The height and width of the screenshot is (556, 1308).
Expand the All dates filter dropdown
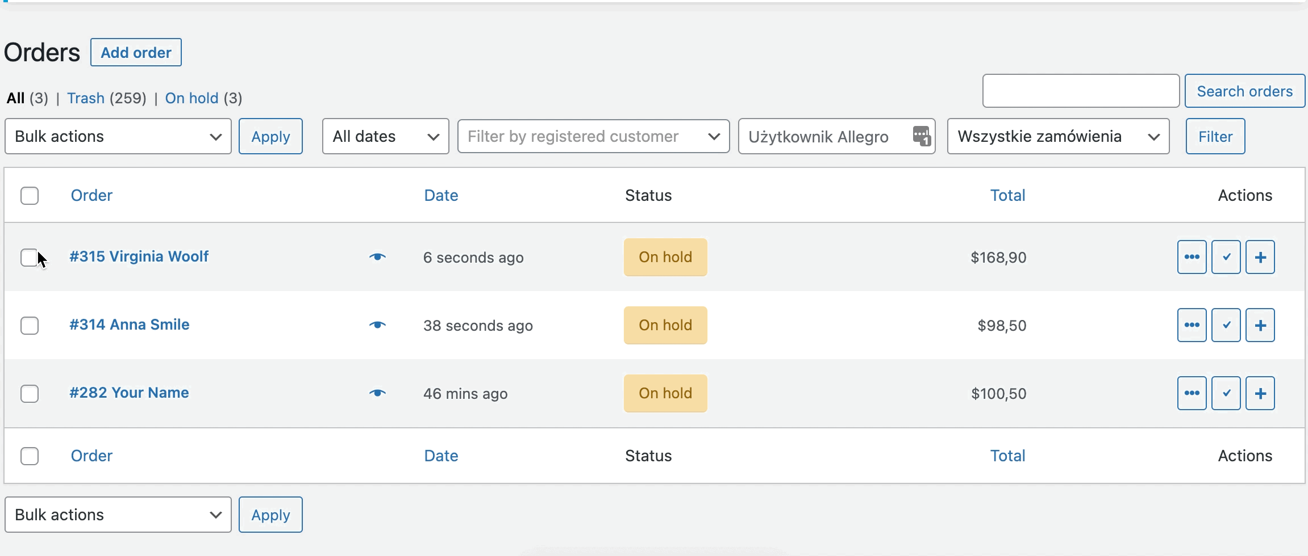click(x=385, y=136)
